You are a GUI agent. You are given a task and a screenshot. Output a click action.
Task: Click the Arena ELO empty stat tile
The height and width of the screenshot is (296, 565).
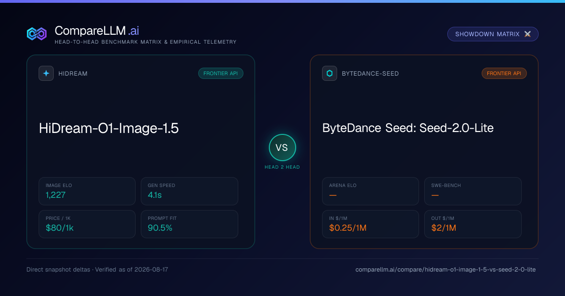coord(371,191)
